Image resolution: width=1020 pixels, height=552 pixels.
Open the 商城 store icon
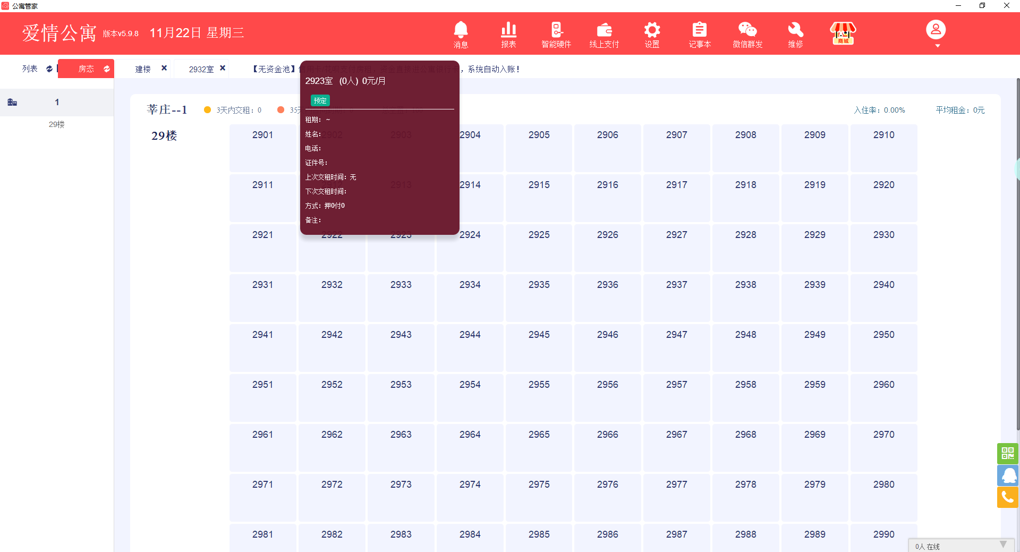[843, 33]
